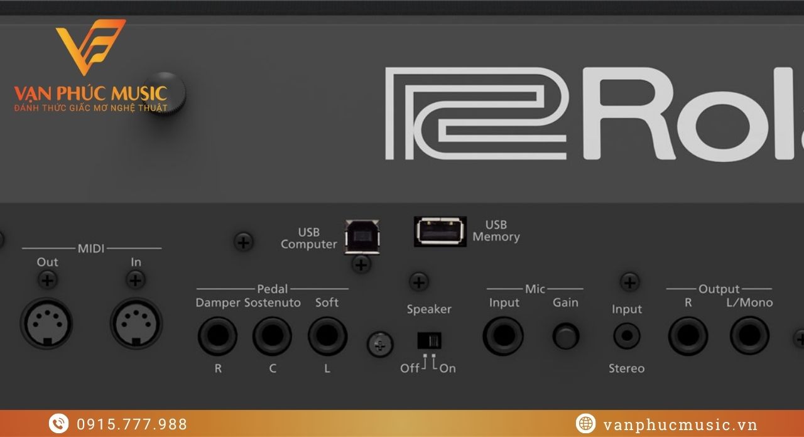
Task: Click the phone handset icon
Action: tap(59, 424)
